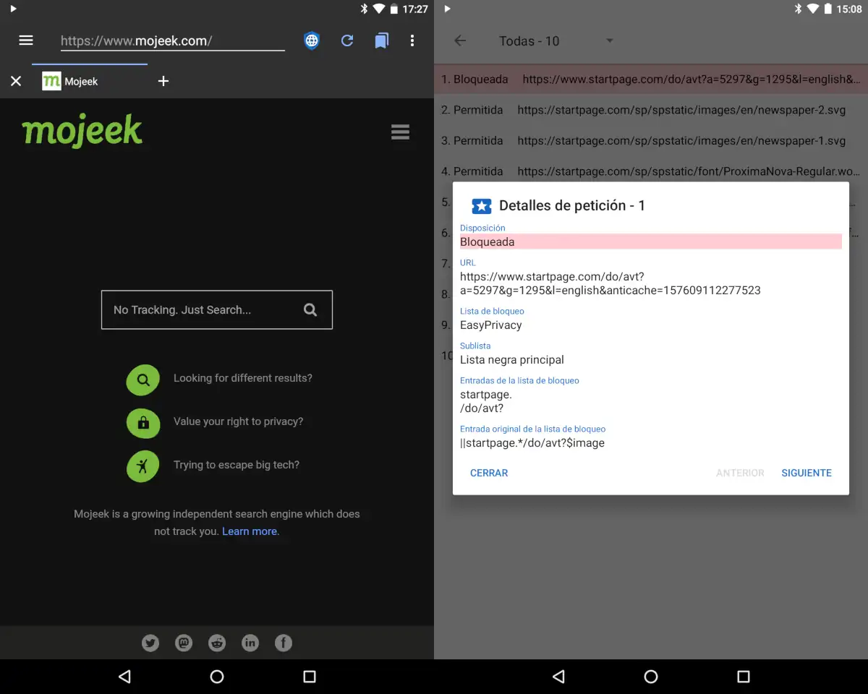Open Mojeek Mastodon footer icon

pos(184,643)
